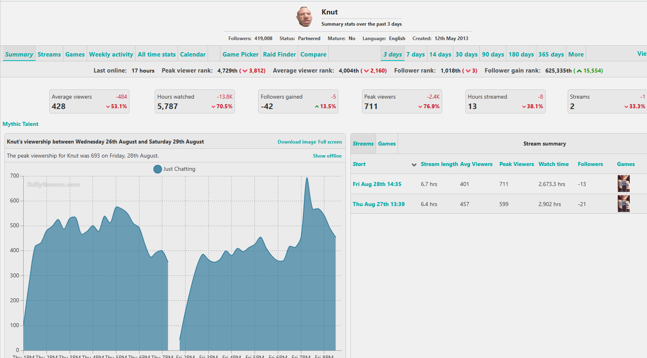The image size is (647, 358).
Task: Click the Knut channel name heading
Action: click(x=330, y=12)
